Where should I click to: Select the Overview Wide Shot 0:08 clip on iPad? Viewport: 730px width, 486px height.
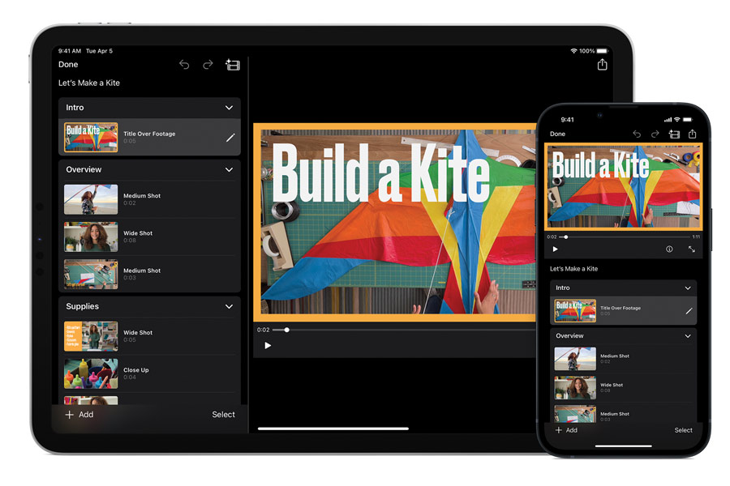[x=149, y=237]
